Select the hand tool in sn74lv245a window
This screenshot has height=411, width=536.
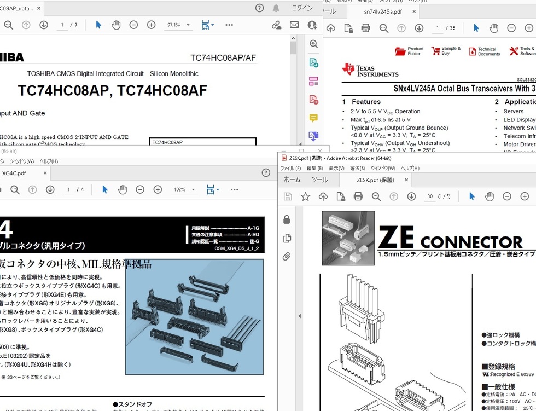[x=494, y=28]
